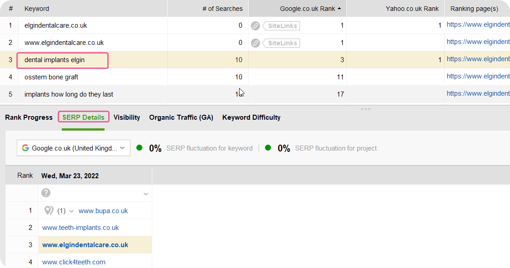Click 'SERP fluctuation for keyword' label
The width and height of the screenshot is (510, 268).
(x=210, y=148)
